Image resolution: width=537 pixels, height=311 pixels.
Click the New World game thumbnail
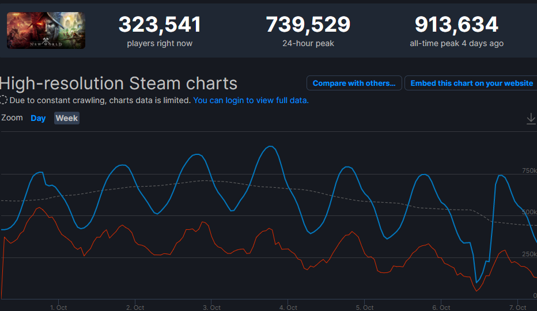46,31
